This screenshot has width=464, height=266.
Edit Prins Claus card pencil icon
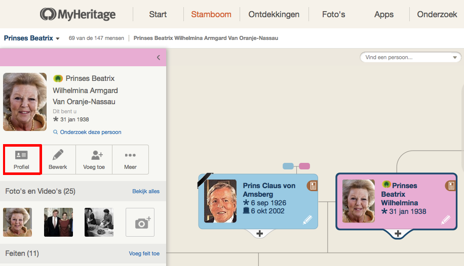tap(307, 220)
